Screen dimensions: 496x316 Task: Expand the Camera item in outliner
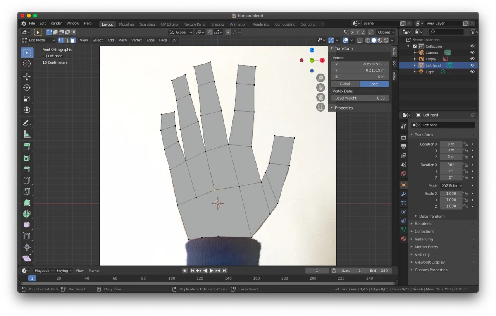coord(415,53)
